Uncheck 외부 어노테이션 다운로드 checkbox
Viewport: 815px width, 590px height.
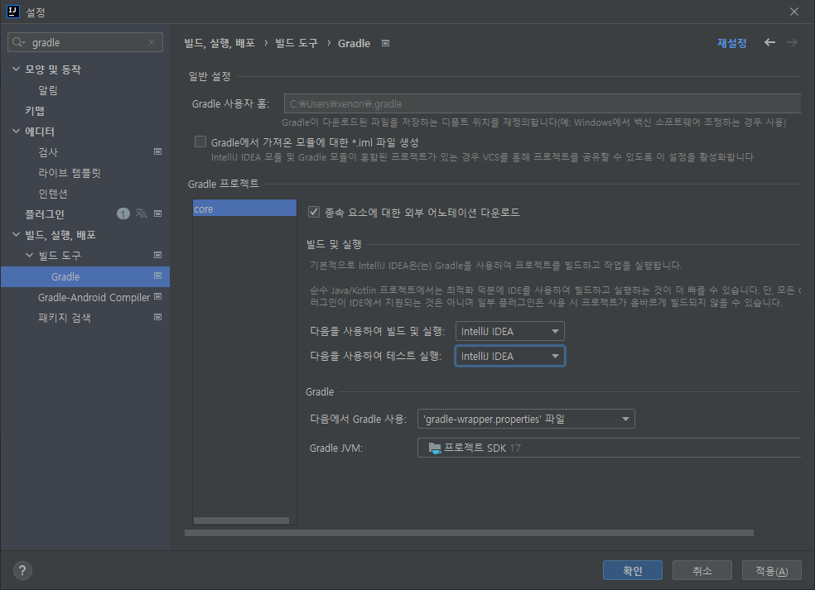tap(313, 212)
